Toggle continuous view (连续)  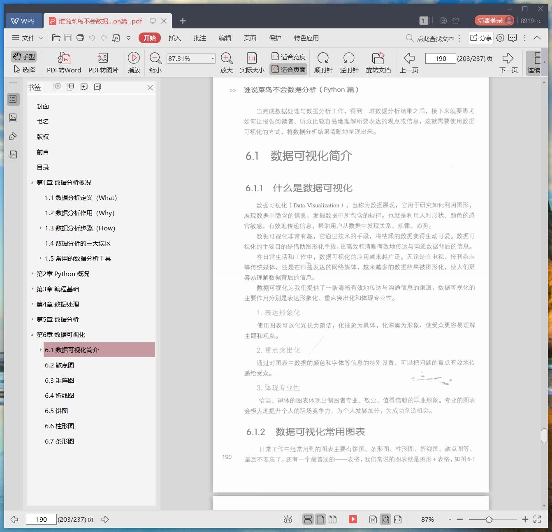[x=534, y=63]
